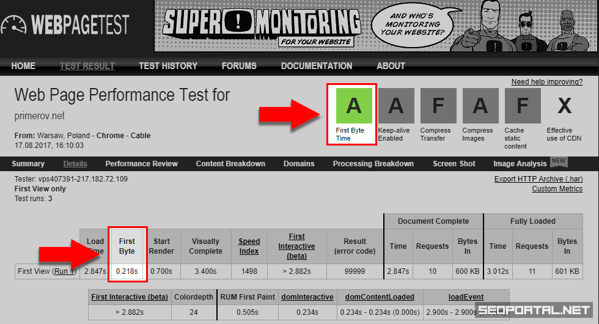Switch to the Content Breakdown tab

(230, 164)
